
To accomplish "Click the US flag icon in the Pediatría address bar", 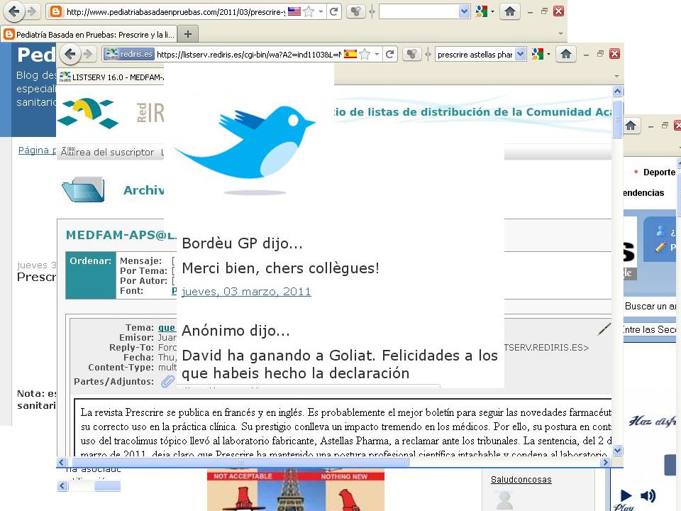I will (x=294, y=12).
